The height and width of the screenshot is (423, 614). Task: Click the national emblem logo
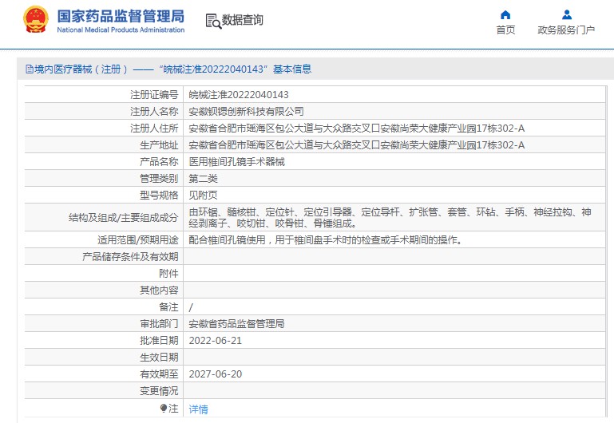point(35,19)
